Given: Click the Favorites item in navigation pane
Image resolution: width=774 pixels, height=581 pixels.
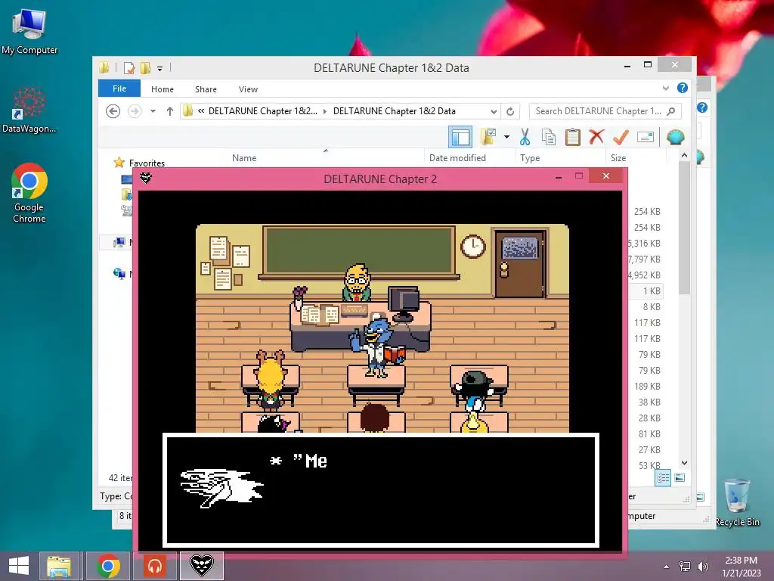Looking at the screenshot, I should point(147,163).
